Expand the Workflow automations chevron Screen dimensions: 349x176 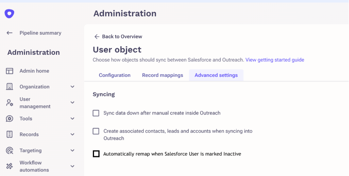(72, 166)
